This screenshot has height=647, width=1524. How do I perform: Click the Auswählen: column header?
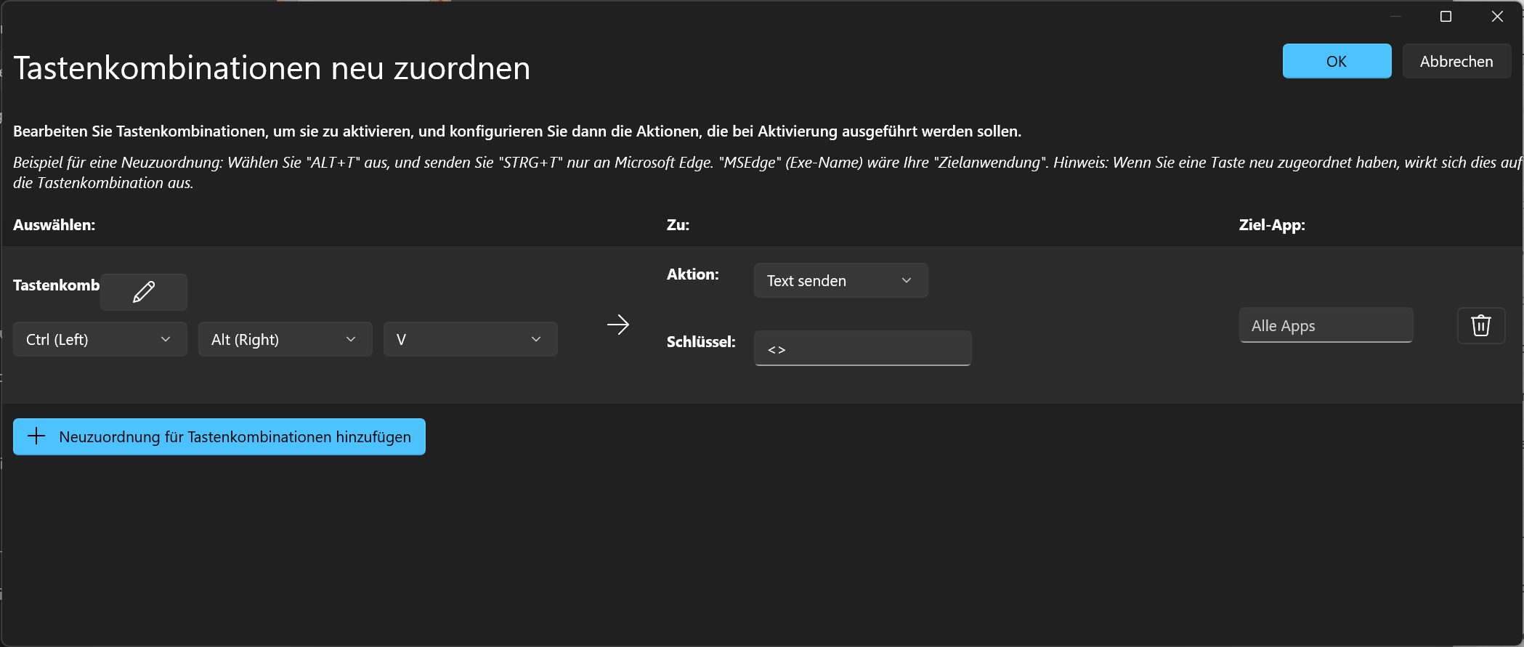(x=54, y=225)
